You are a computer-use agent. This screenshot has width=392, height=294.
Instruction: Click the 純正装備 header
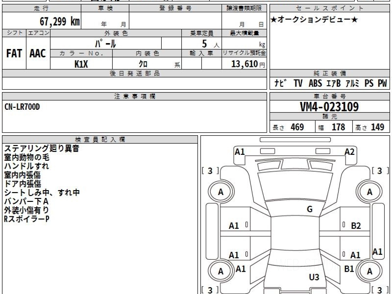tap(330, 73)
